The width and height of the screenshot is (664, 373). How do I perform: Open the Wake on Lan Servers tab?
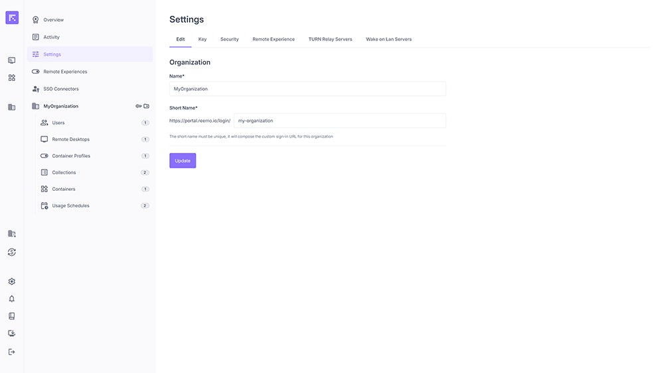click(388, 39)
